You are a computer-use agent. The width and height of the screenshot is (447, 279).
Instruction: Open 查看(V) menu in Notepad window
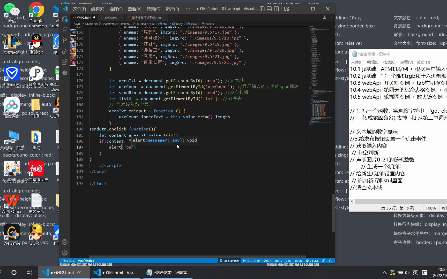point(406,62)
